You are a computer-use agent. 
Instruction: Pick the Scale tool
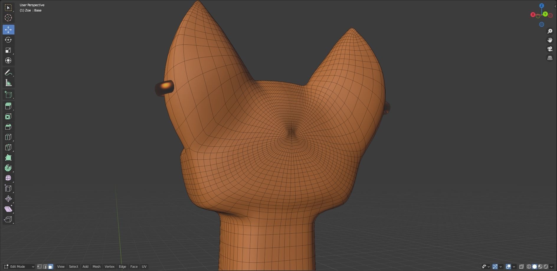pyautogui.click(x=8, y=50)
